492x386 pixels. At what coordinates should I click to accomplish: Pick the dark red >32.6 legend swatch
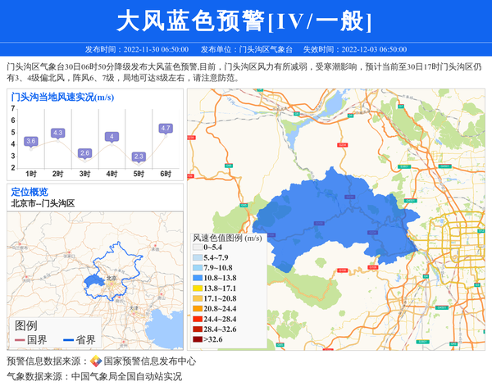click(x=197, y=338)
